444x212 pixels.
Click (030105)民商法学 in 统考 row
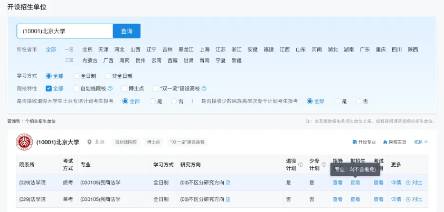pos(100,183)
